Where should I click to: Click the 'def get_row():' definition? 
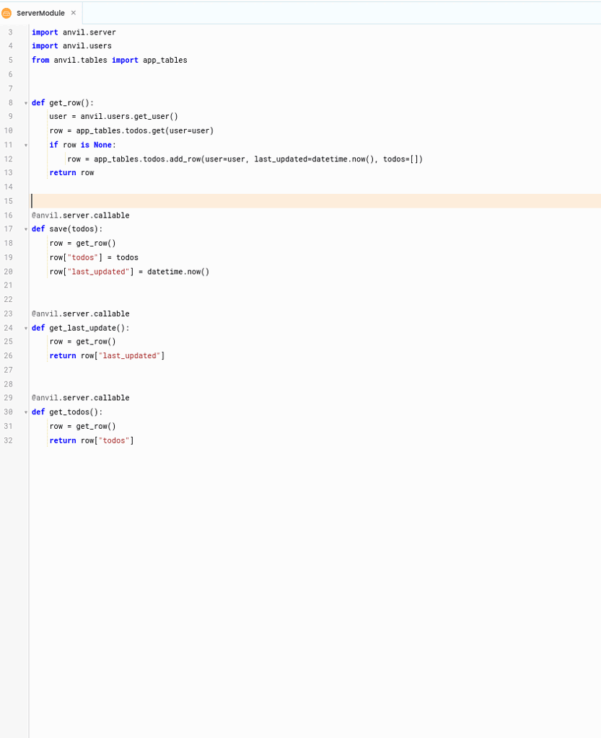[63, 102]
